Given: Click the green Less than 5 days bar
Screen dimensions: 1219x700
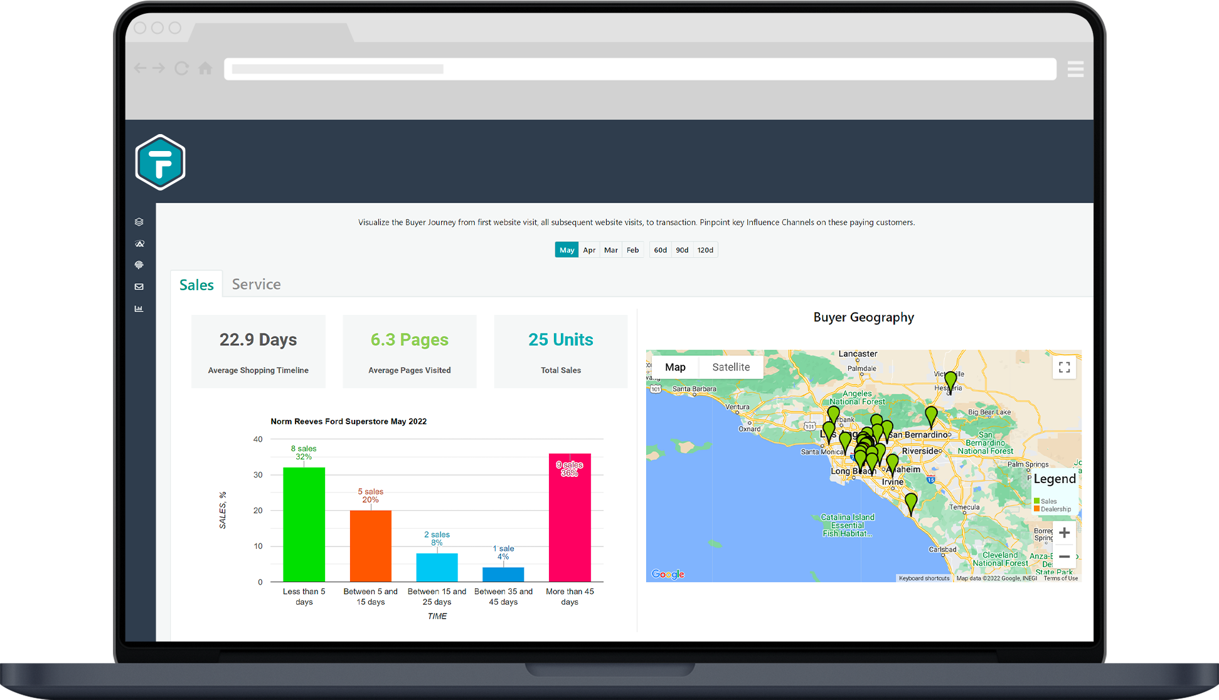Looking at the screenshot, I should (304, 525).
